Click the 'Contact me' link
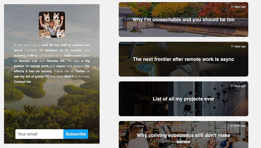This screenshot has height=148, width=261. tap(22, 82)
